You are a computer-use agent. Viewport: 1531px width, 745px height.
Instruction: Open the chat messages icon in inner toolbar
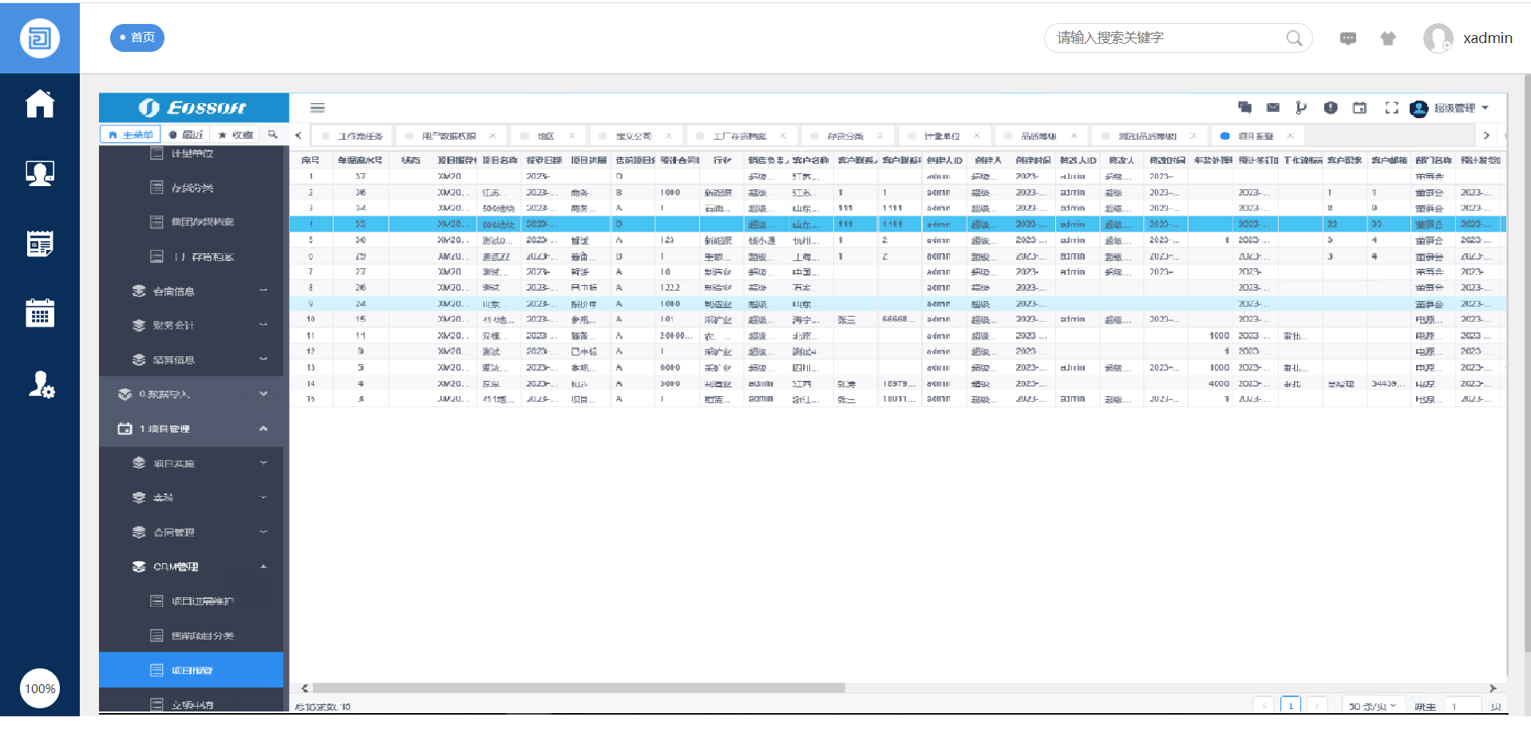pyautogui.click(x=1244, y=108)
